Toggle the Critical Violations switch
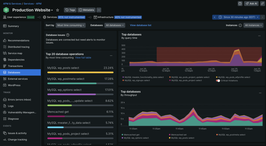Screen dimensions: 266x146 (218, 80)
